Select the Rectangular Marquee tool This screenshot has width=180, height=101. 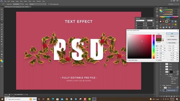tap(2, 12)
